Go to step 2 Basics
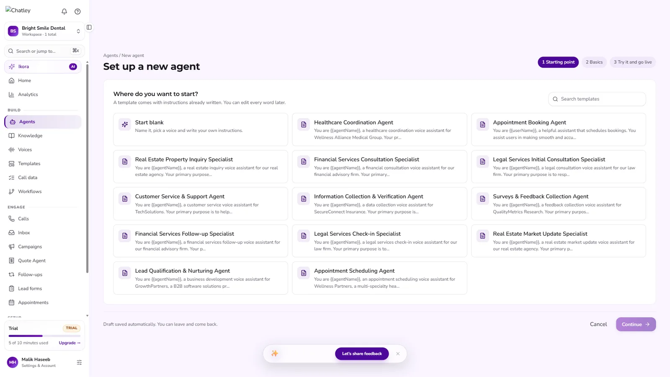670x377 pixels. (x=594, y=62)
